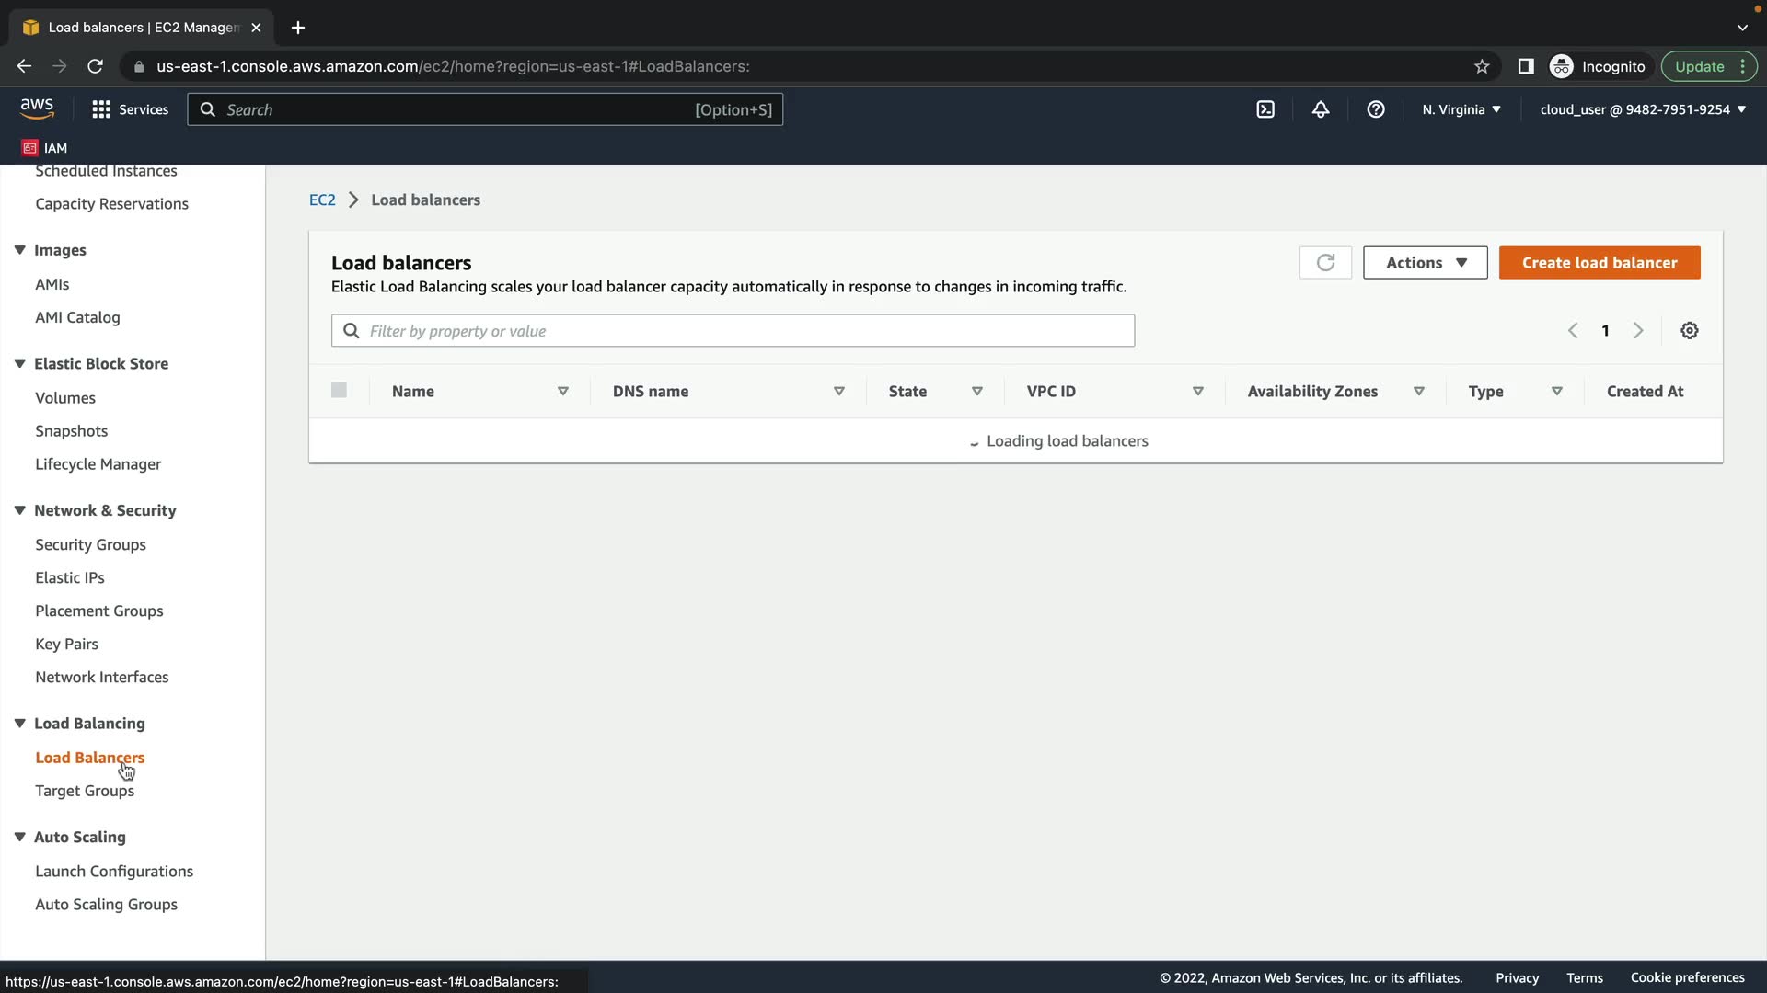Refresh the load balancers table

click(1325, 263)
